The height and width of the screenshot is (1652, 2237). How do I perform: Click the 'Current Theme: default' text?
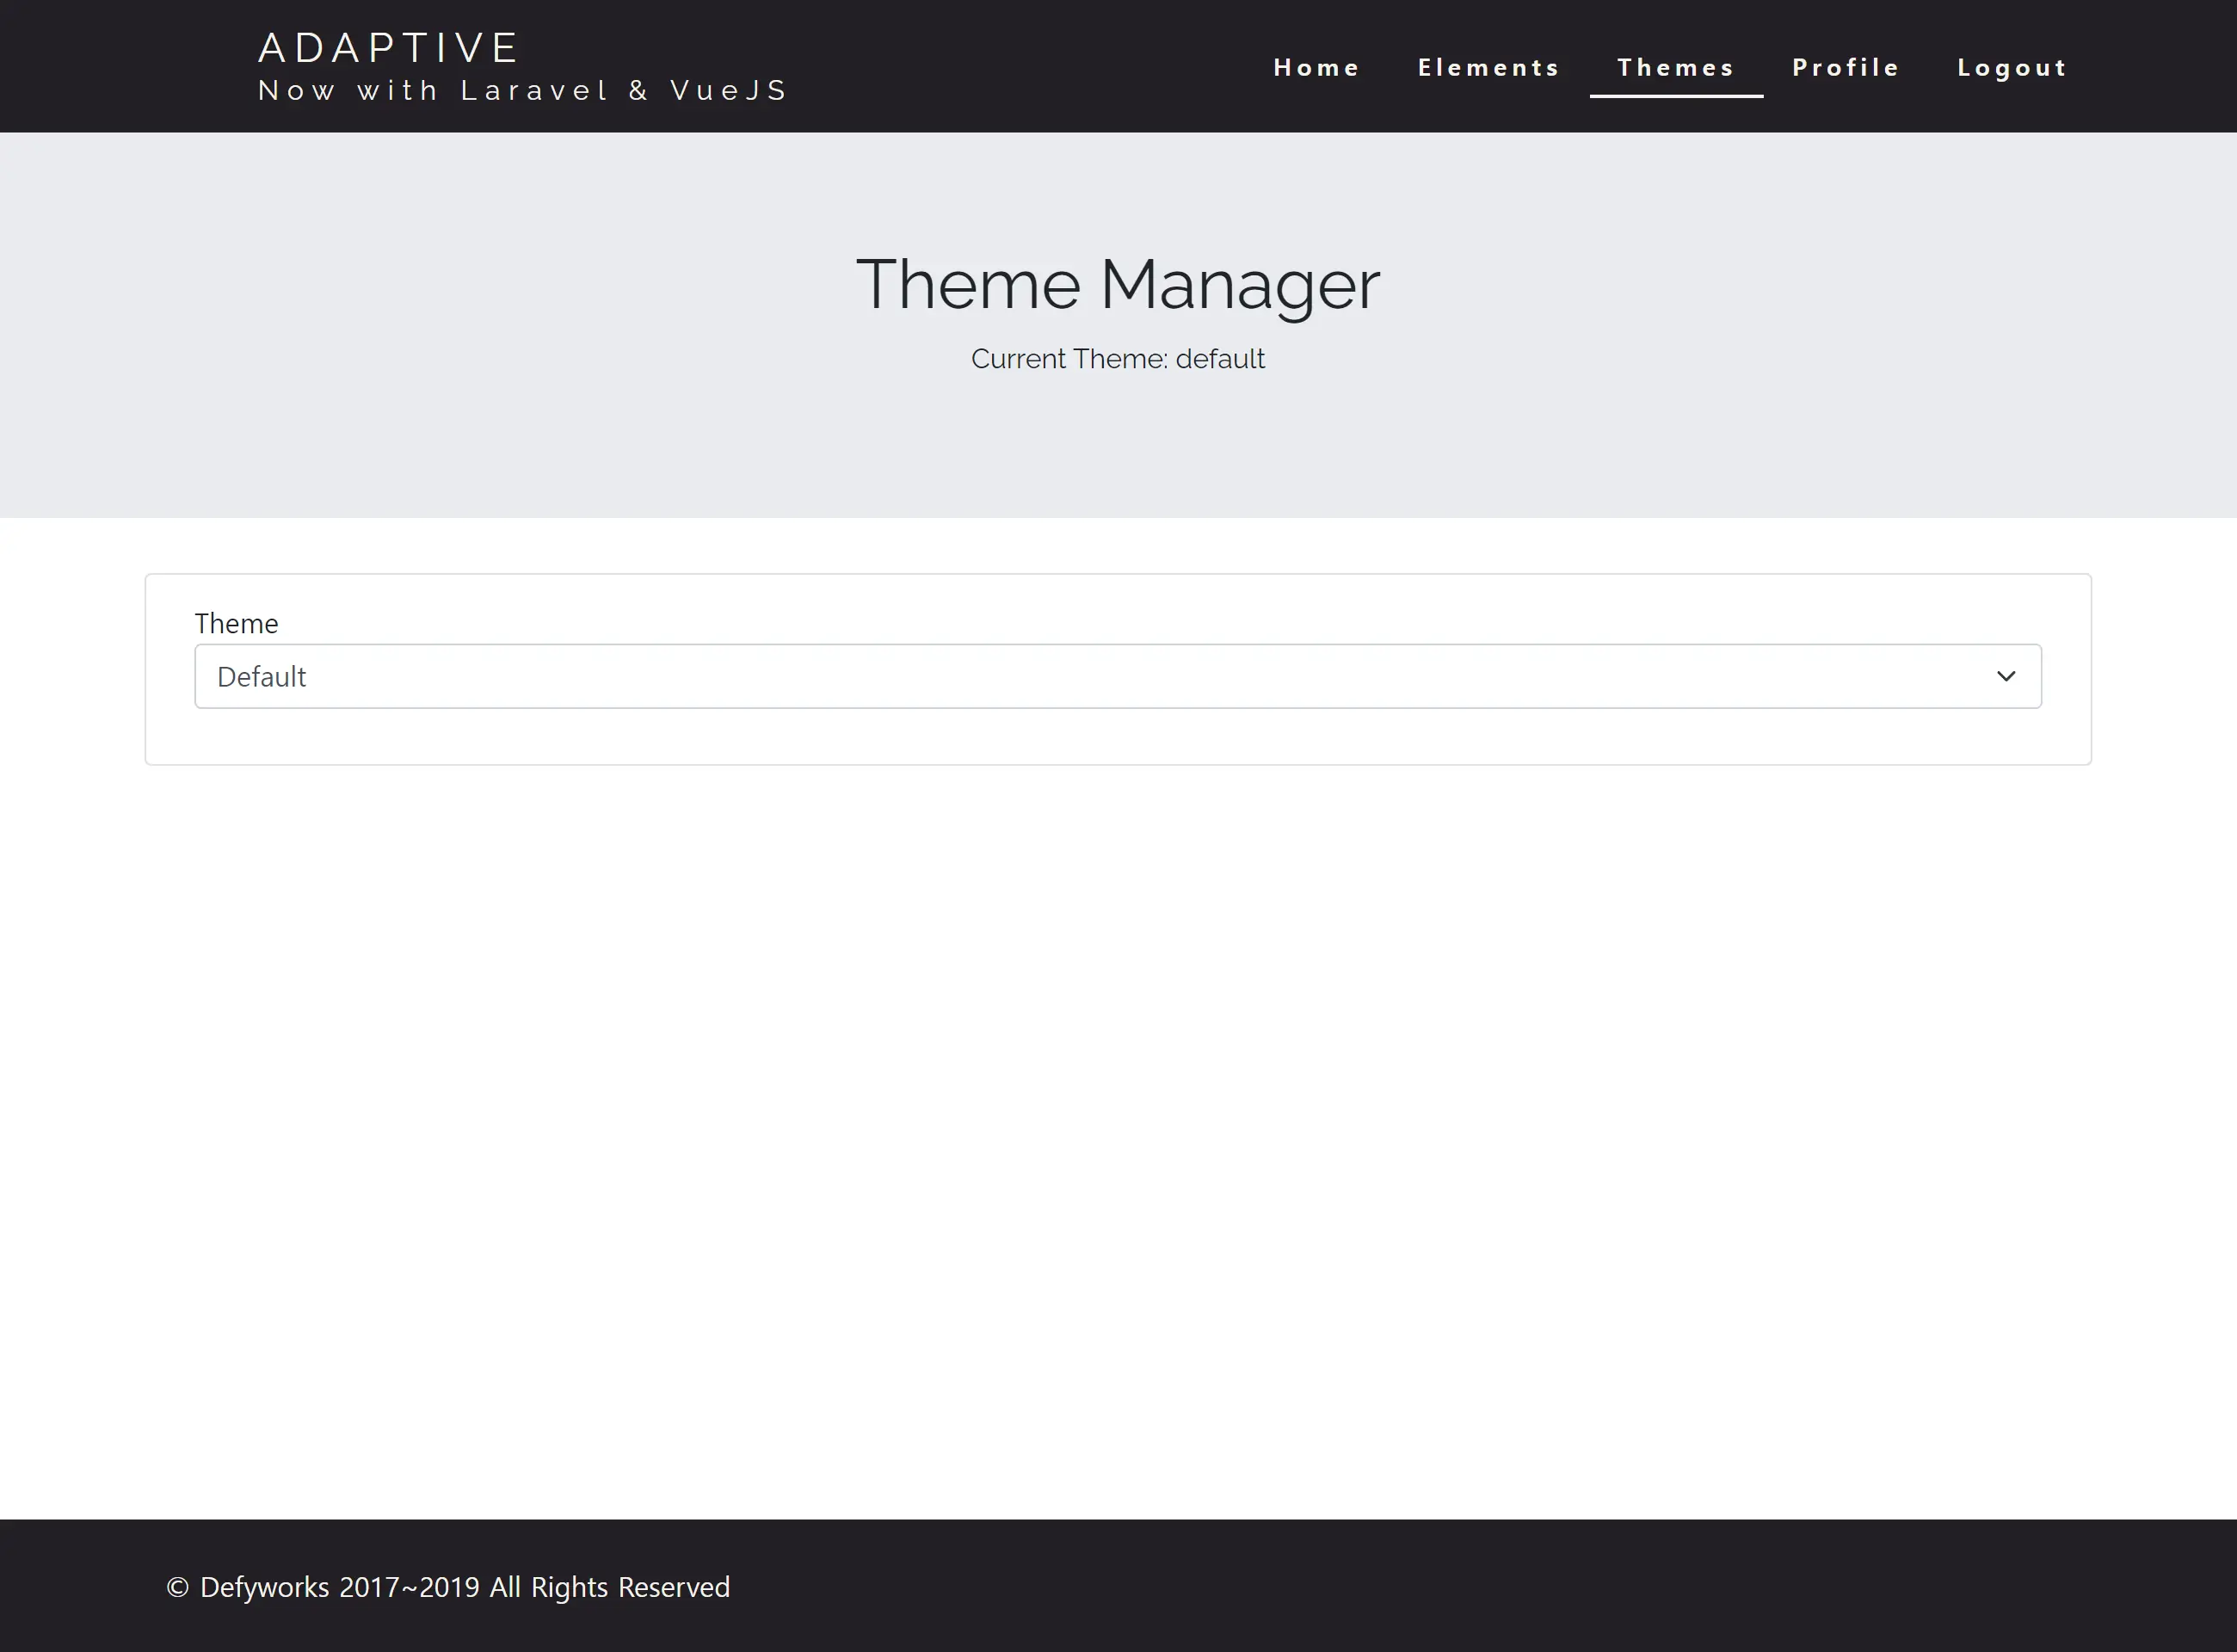click(1117, 358)
